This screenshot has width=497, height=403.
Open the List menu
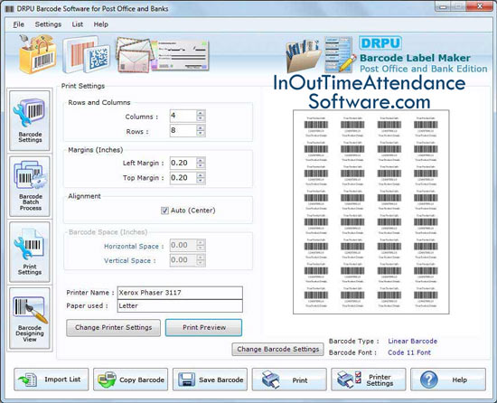click(x=78, y=24)
